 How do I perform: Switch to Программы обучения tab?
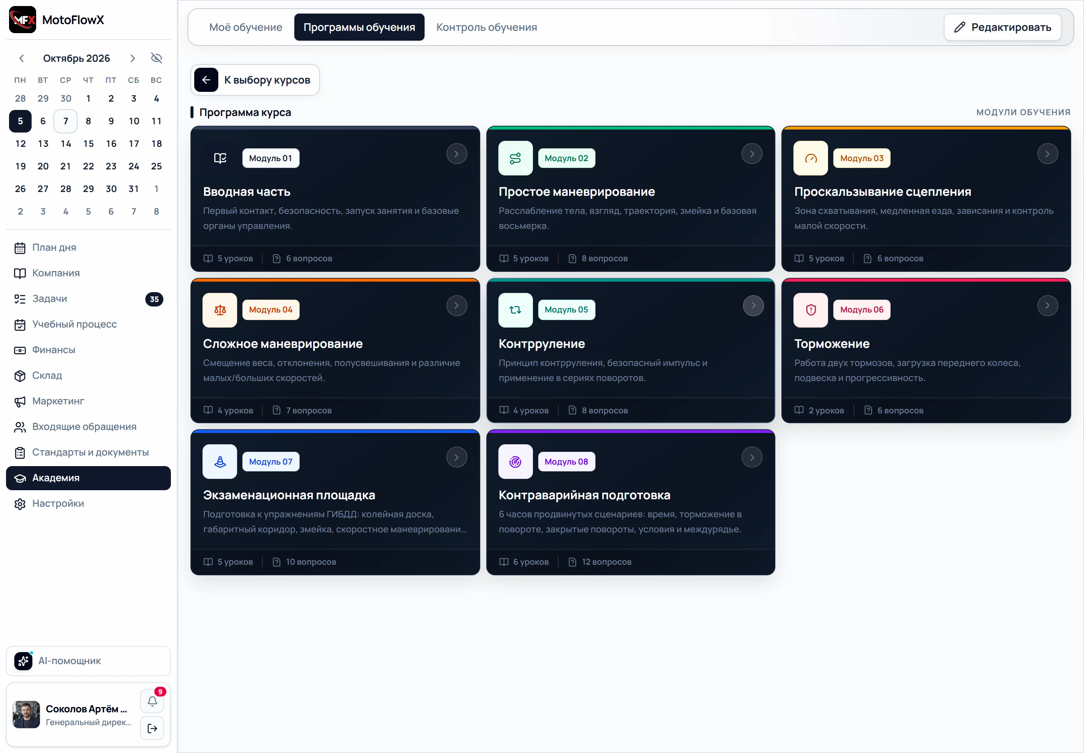point(359,27)
